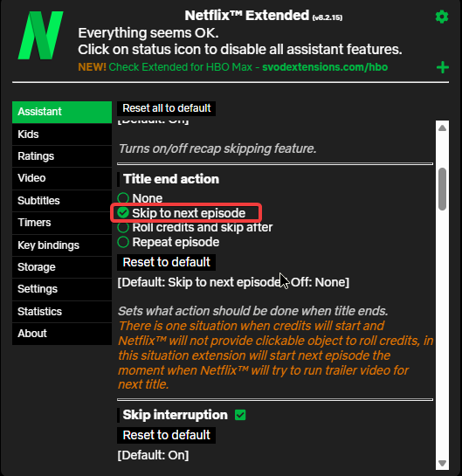
Task: Click the scrollbar down arrow
Action: tap(442, 463)
